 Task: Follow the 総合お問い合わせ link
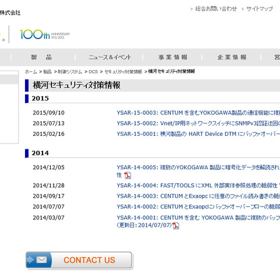coord(216,9)
